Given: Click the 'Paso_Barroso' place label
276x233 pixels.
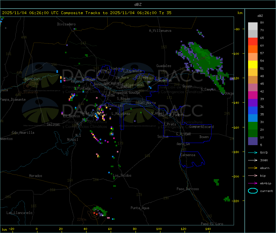Looking at the screenshot, I should 188,189.
